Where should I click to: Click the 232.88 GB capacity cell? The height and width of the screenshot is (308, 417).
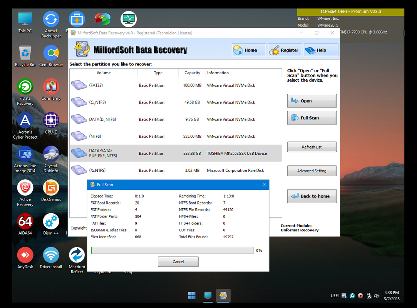point(192,154)
